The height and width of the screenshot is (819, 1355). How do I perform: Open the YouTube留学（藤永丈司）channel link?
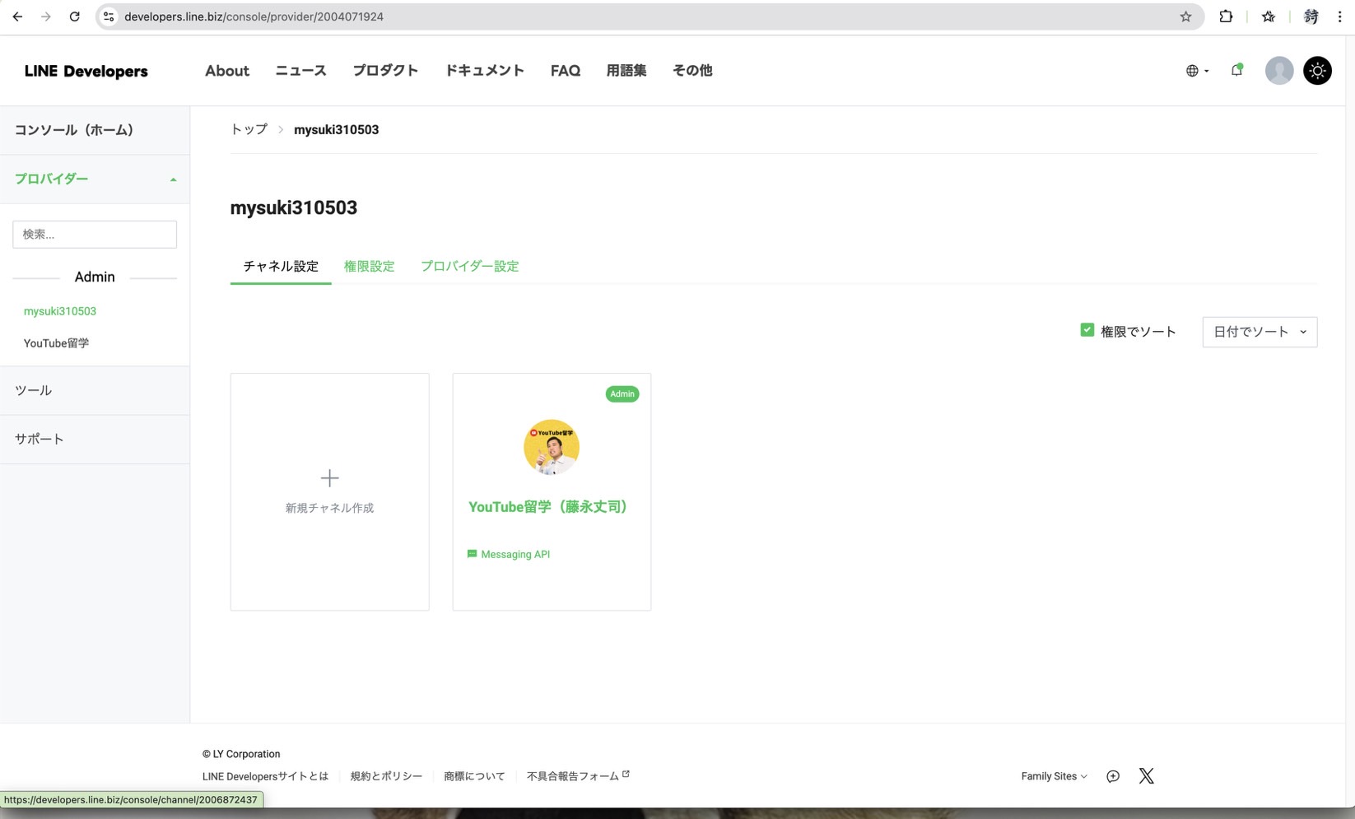click(547, 507)
